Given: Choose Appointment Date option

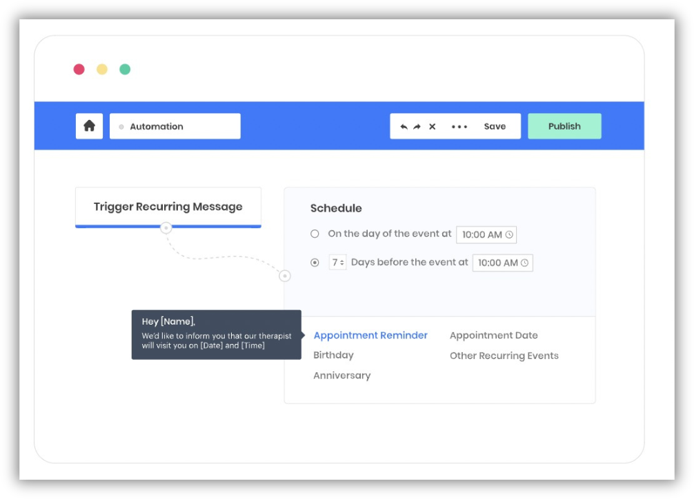Looking at the screenshot, I should 493,336.
